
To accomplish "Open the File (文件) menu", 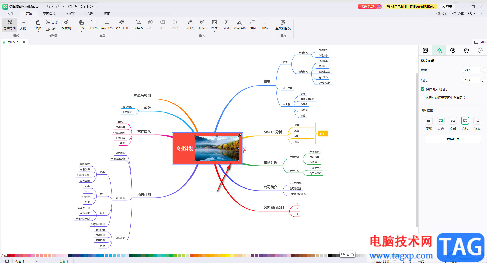I will (11, 14).
